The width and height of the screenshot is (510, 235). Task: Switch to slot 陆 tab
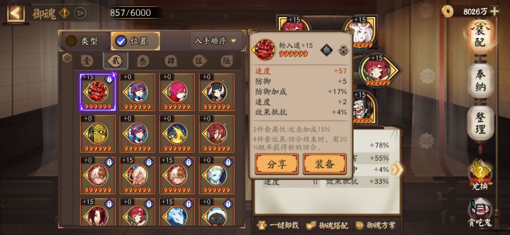[x=227, y=61]
